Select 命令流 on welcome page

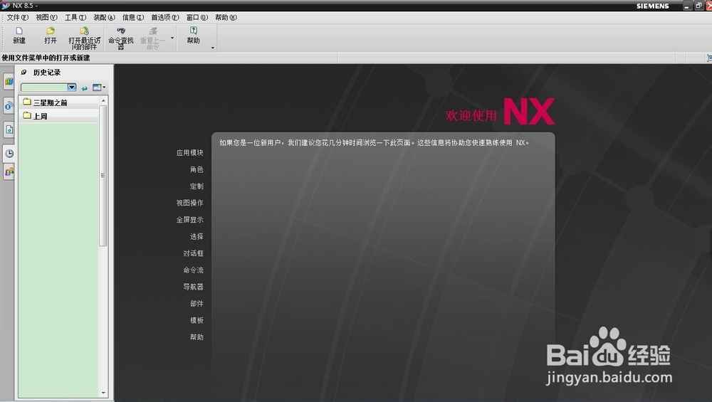click(x=193, y=270)
